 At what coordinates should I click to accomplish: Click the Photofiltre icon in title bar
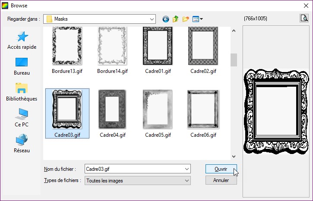(5, 6)
